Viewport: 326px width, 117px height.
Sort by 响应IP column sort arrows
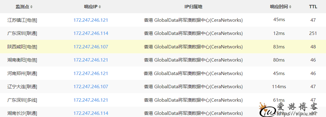(x=100, y=7)
